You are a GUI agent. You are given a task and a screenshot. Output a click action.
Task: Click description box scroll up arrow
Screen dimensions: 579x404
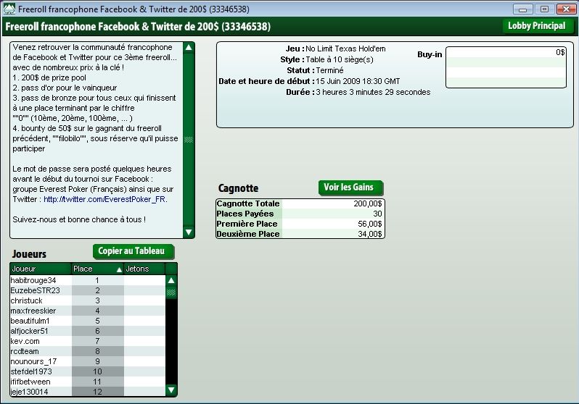pyautogui.click(x=189, y=48)
